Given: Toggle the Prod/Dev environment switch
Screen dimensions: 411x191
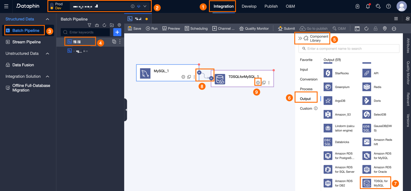Looking at the screenshot, I should tap(52, 6).
